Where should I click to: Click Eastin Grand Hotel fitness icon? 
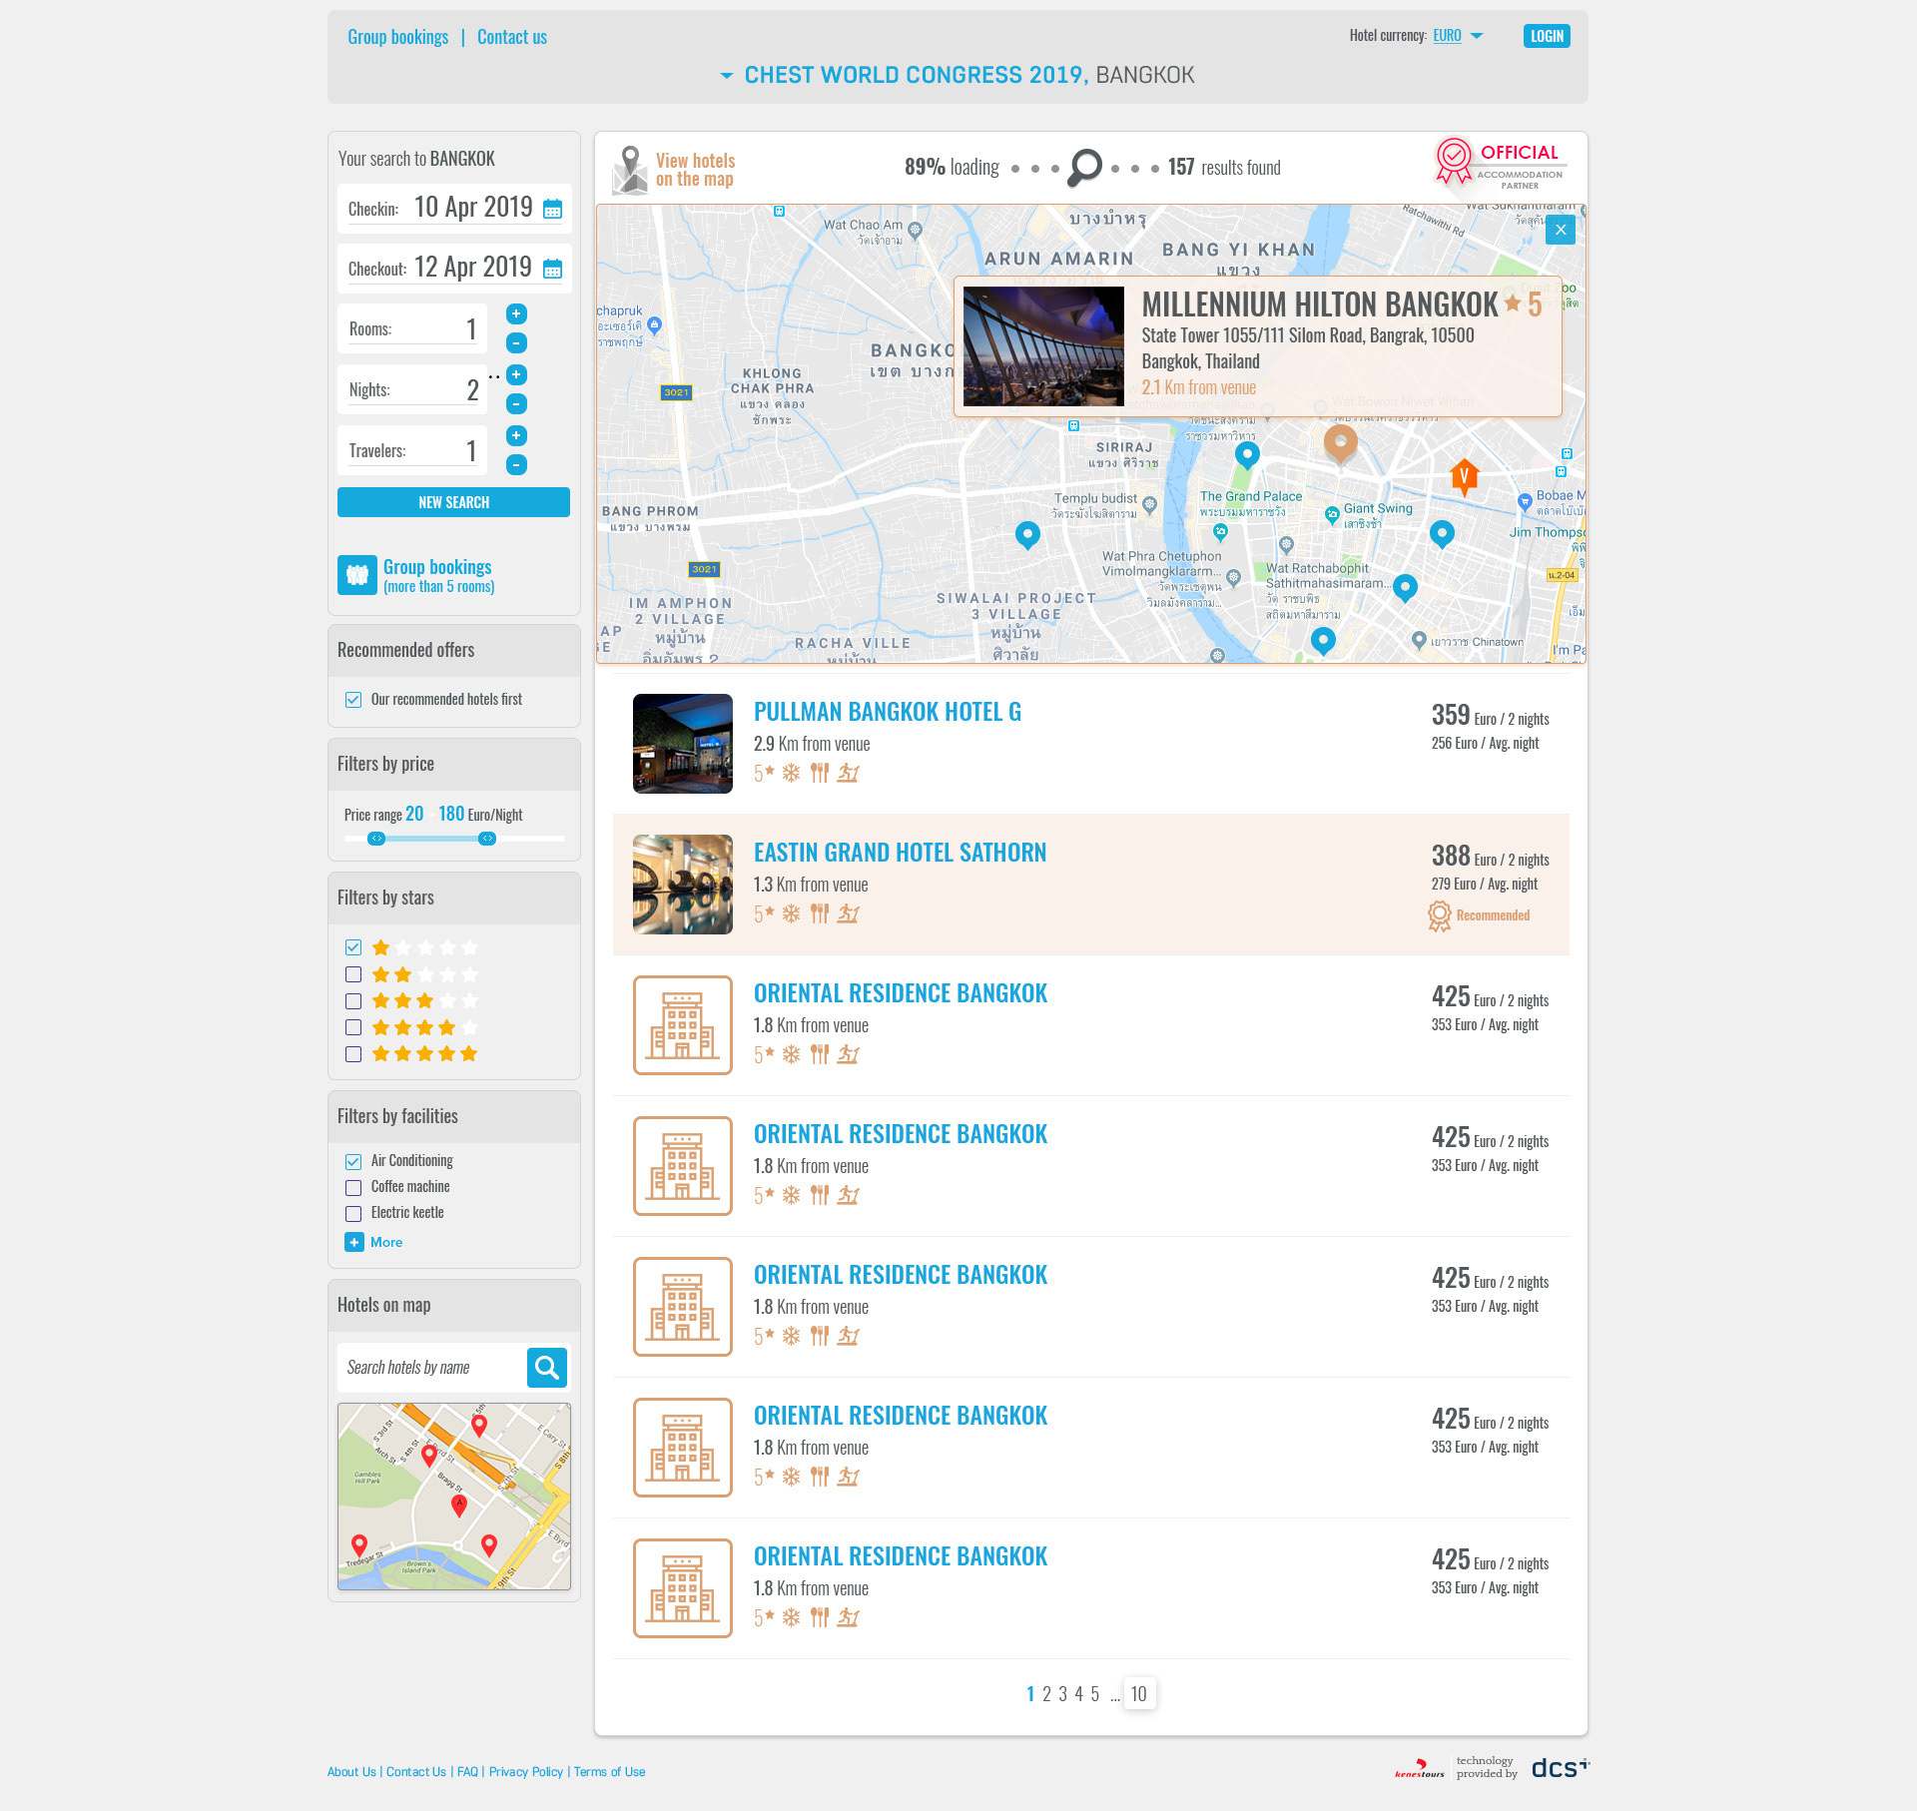point(848,913)
